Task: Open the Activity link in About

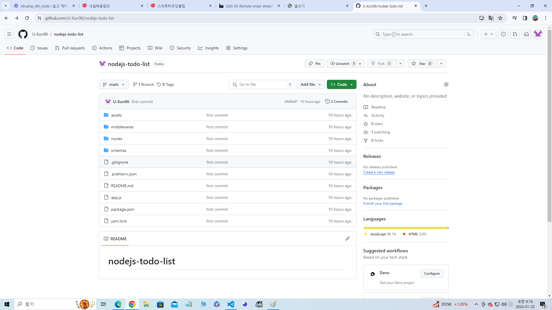Action: point(377,115)
